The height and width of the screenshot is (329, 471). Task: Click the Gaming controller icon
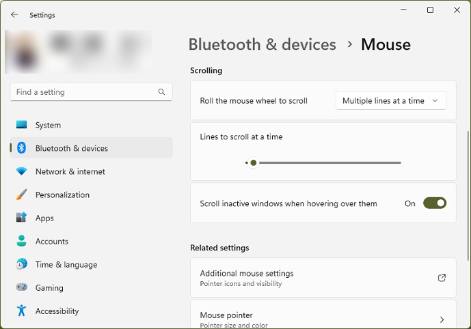21,287
